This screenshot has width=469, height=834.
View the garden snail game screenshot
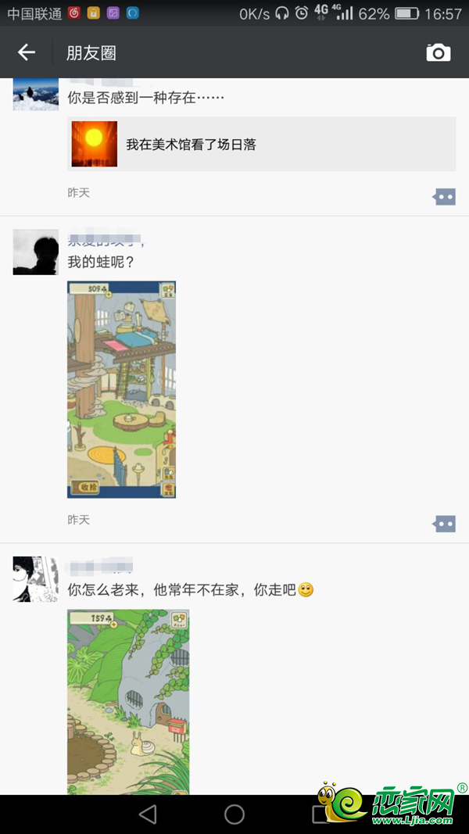tap(128, 702)
